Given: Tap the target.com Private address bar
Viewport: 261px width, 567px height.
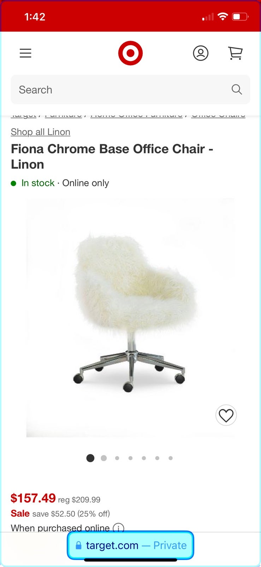Looking at the screenshot, I should (x=130, y=545).
